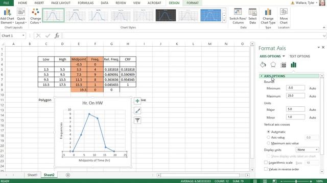Click the formula bar cancel X icon
The image size is (327, 183).
click(x=38, y=36)
